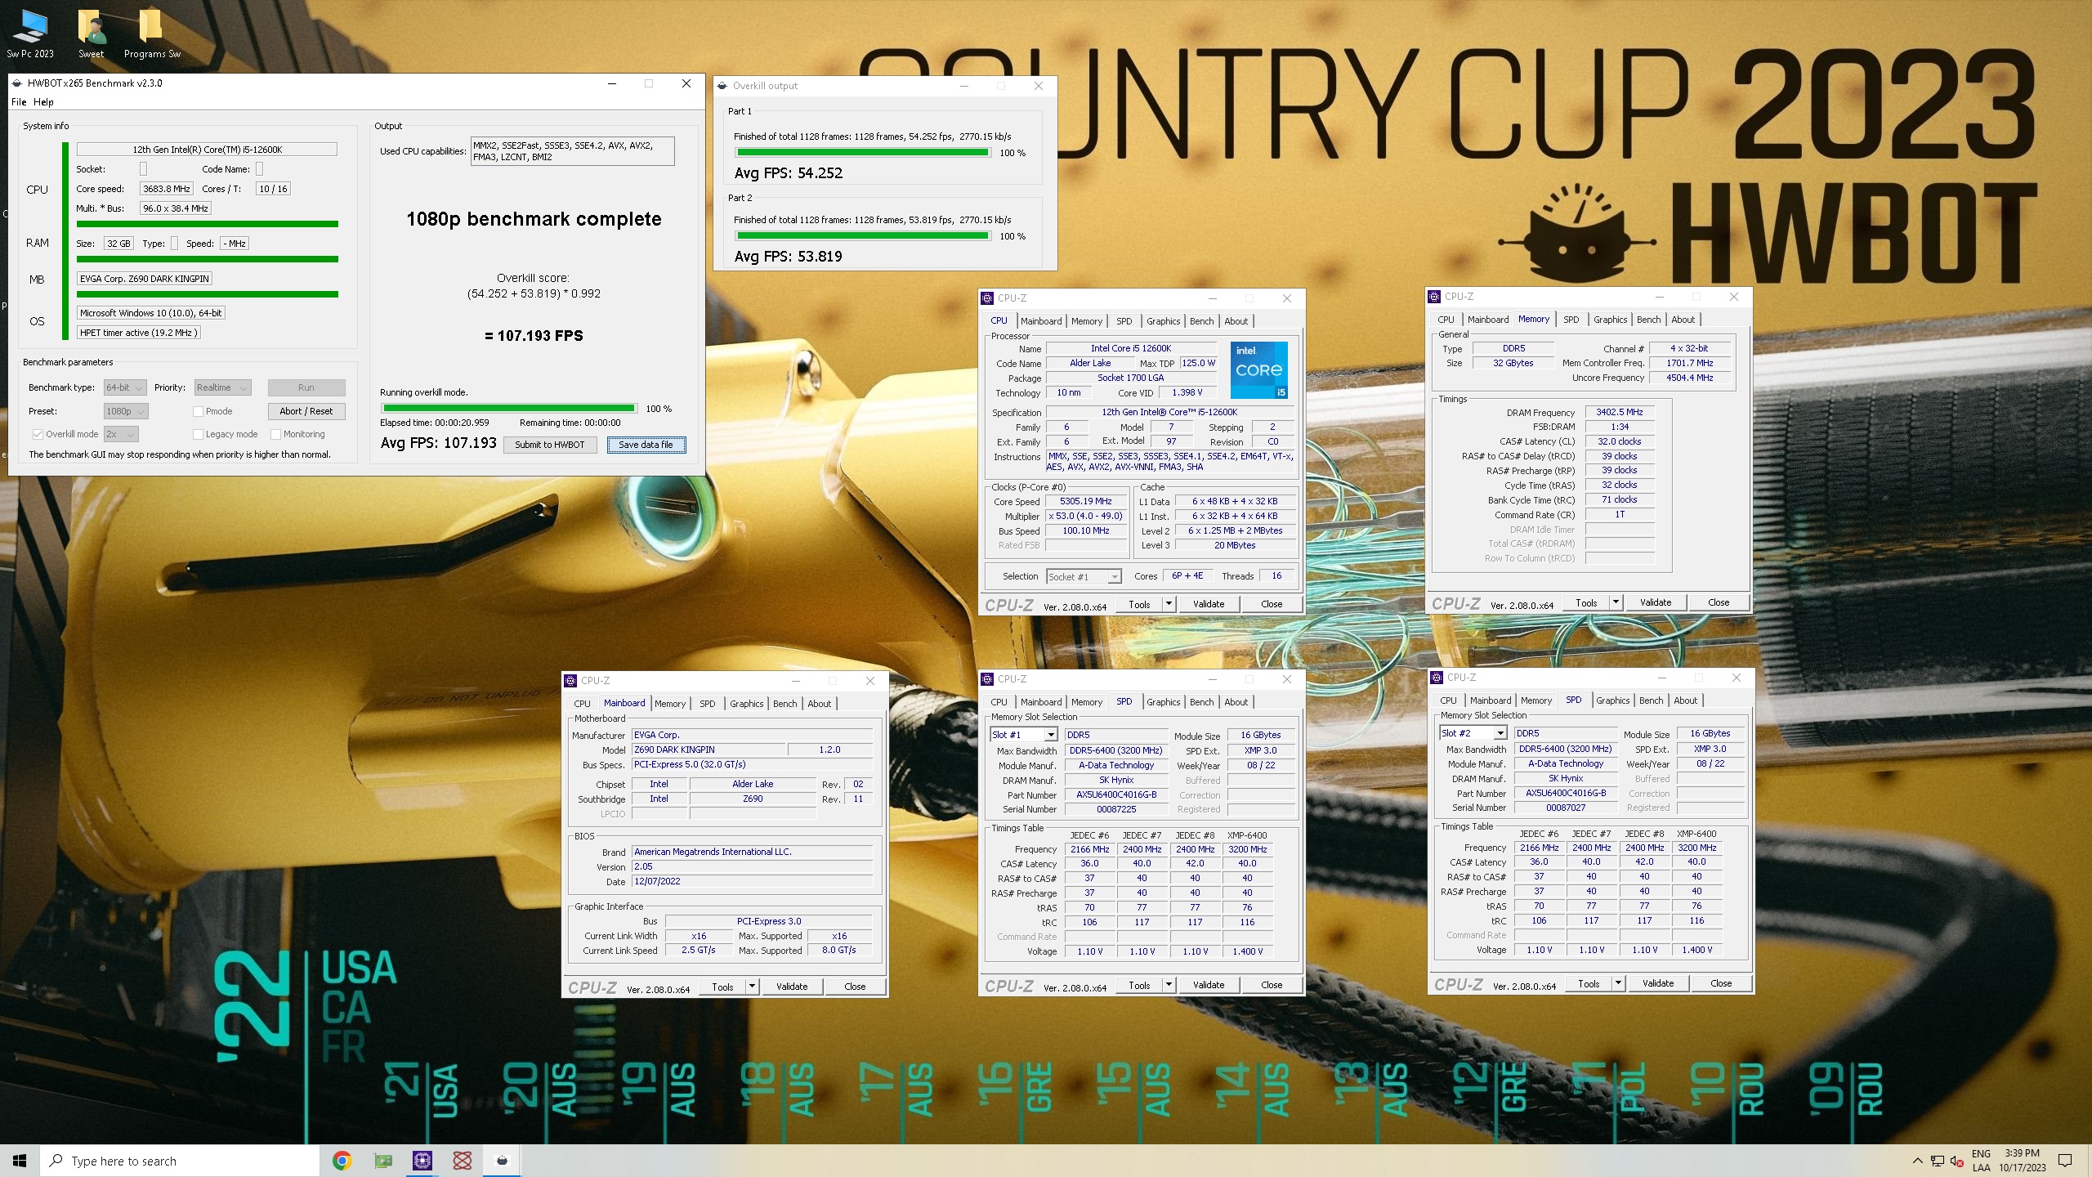Screen dimensions: 2092x1177
Task: Open the Programs Sw desktop folder
Action: tap(152, 34)
